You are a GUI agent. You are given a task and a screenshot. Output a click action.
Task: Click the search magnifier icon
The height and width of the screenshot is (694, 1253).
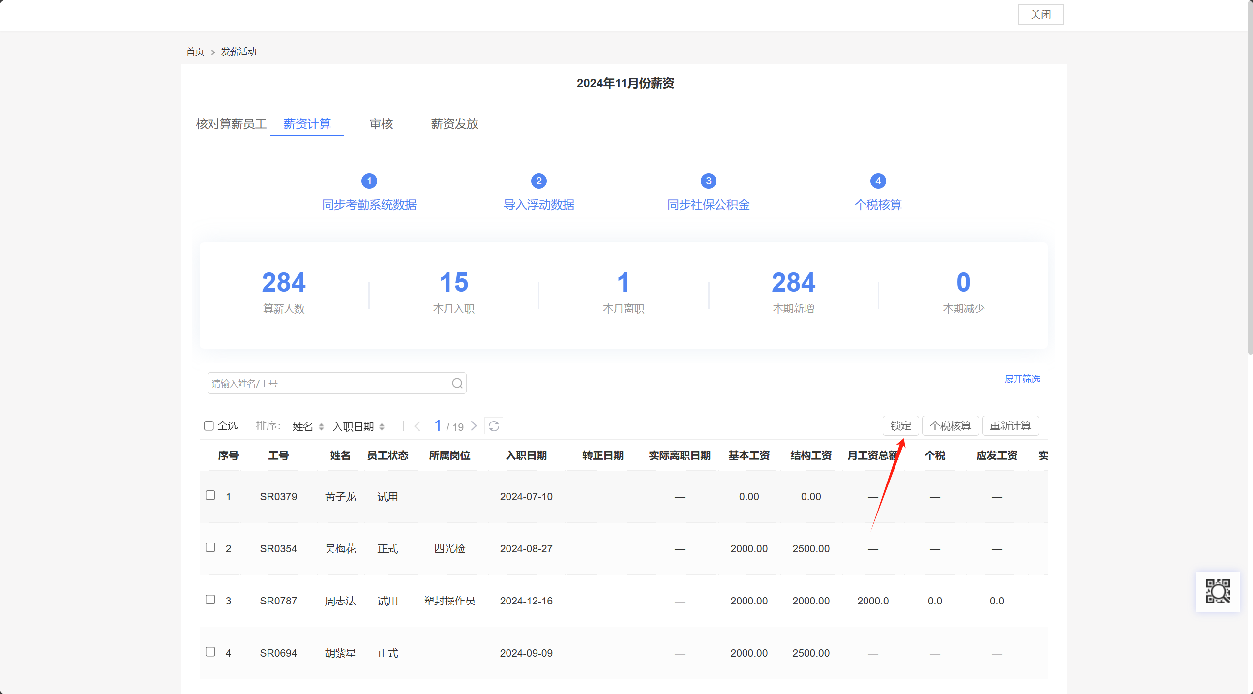pos(457,383)
